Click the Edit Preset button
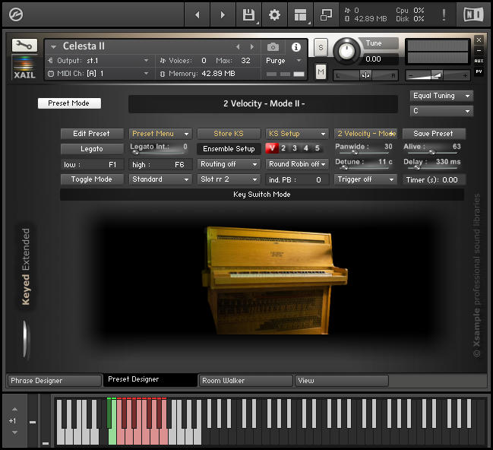The image size is (493, 450). click(x=92, y=134)
